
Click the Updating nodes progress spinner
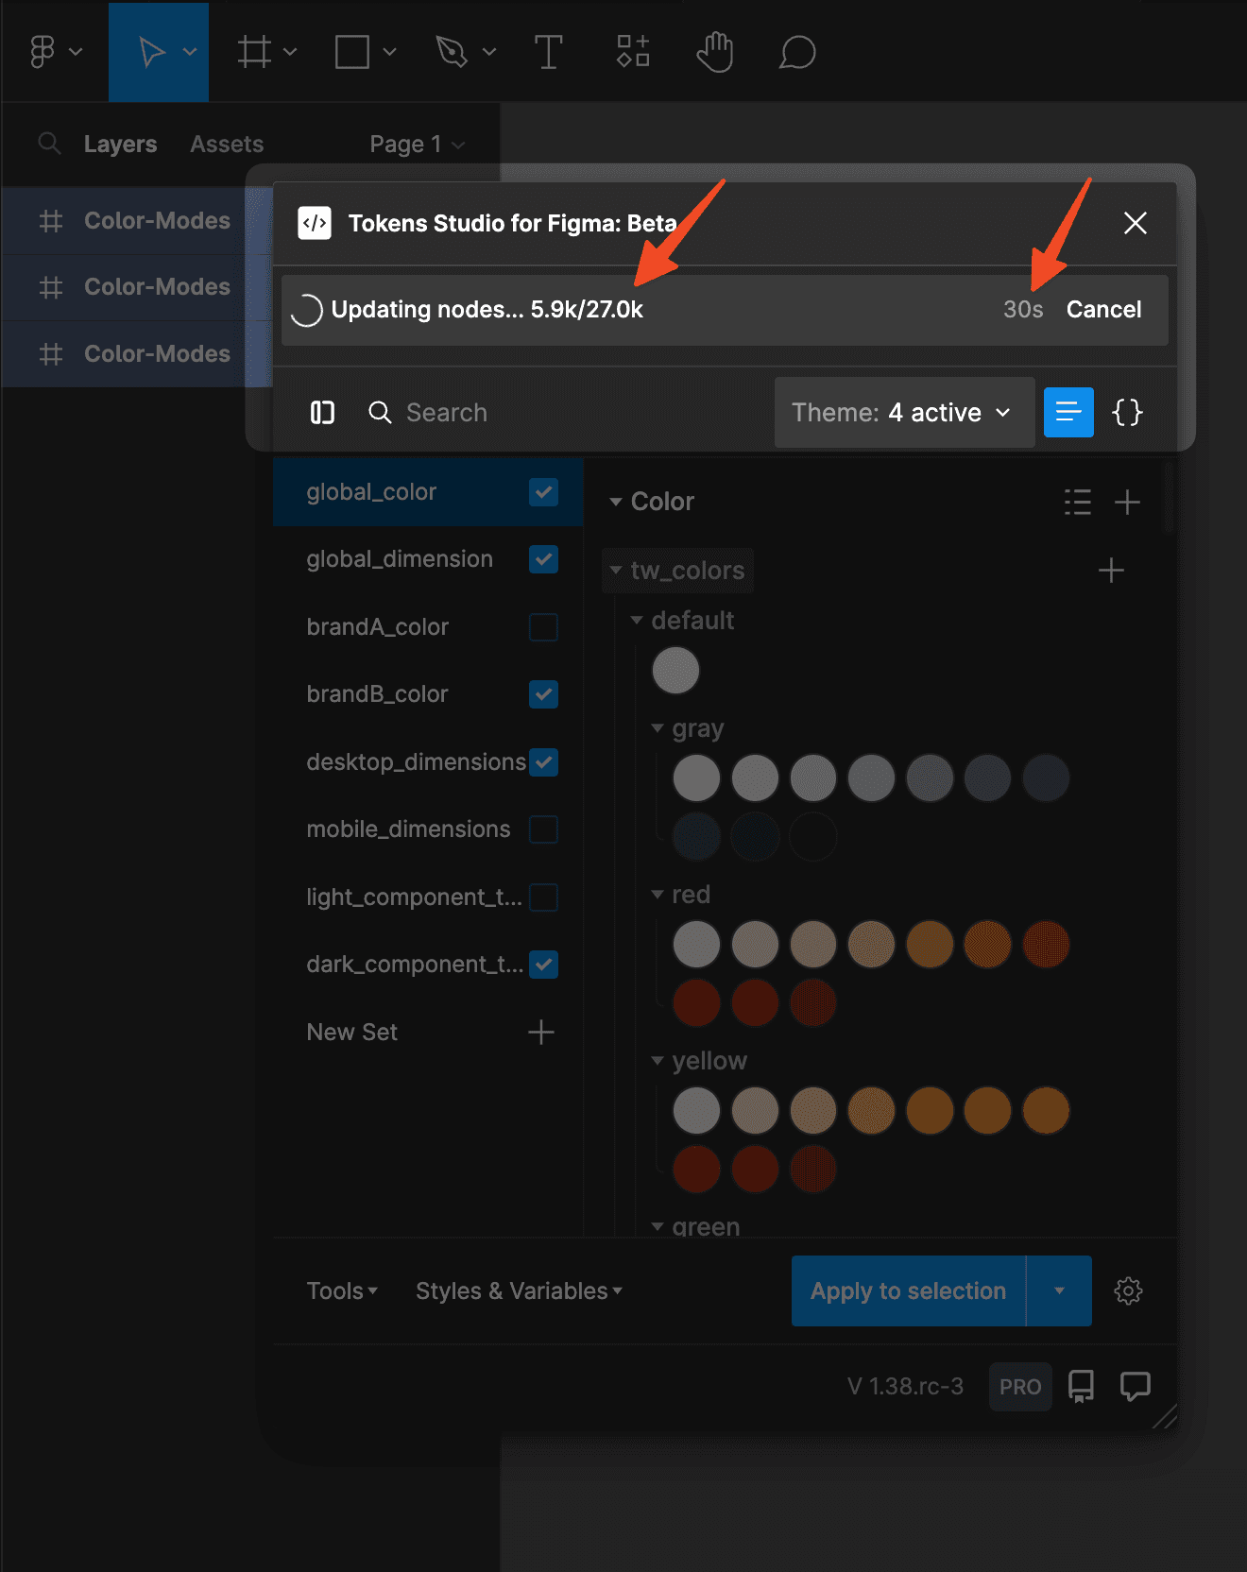[306, 310]
